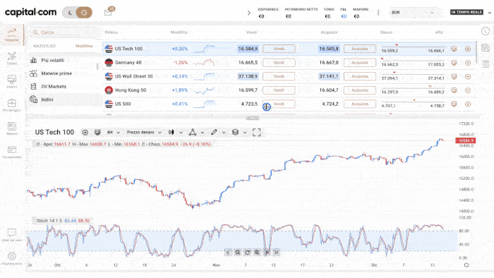Expand the drawing tools dropdown arrow
494x278 pixels.
click(224, 133)
